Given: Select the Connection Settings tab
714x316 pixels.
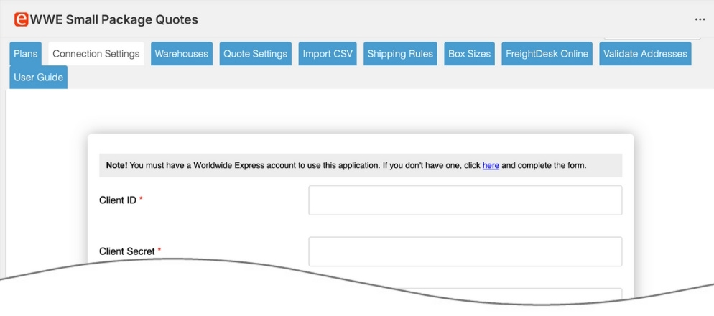Looking at the screenshot, I should [x=96, y=54].
